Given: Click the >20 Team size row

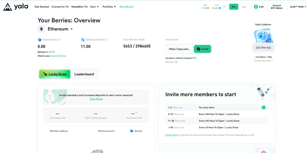Looking at the screenshot, I should pyautogui.click(x=217, y=128).
